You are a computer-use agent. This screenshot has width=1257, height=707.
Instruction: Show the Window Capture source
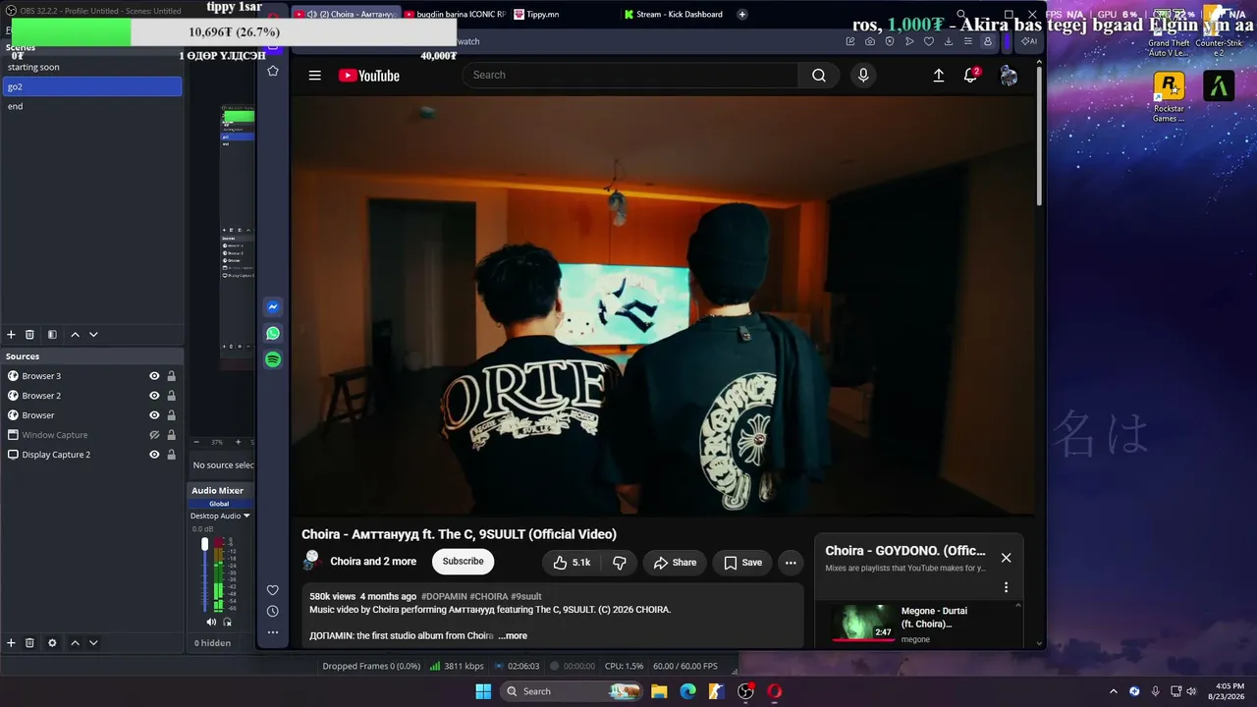pos(154,435)
